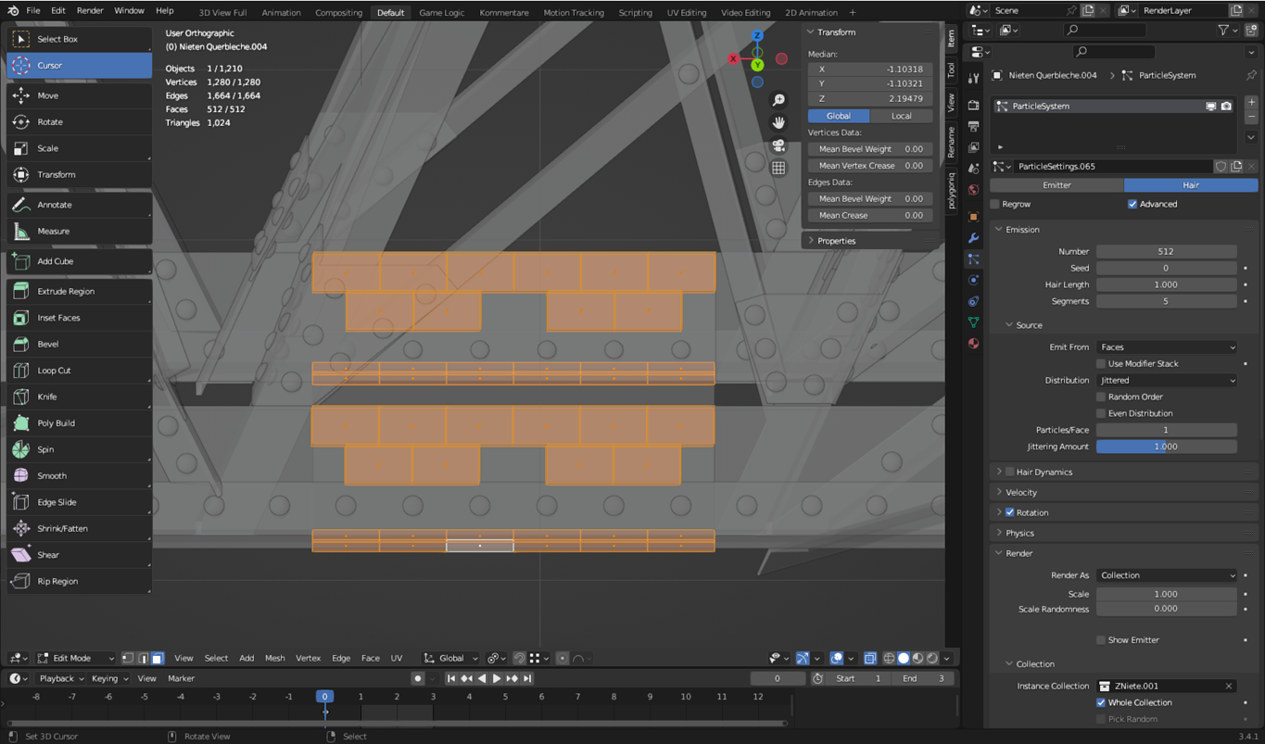Enable Even Distribution checkbox
The height and width of the screenshot is (744, 1265).
pyautogui.click(x=1101, y=413)
